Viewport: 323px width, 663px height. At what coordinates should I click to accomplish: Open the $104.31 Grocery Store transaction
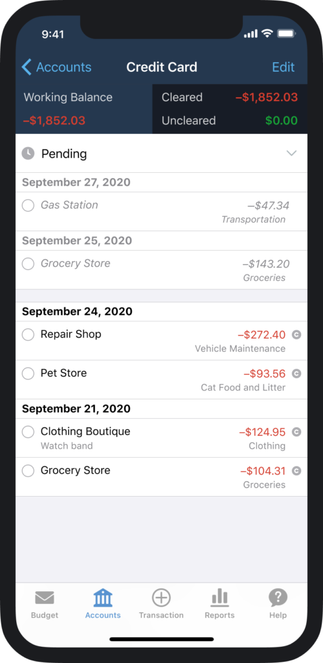tap(162, 477)
